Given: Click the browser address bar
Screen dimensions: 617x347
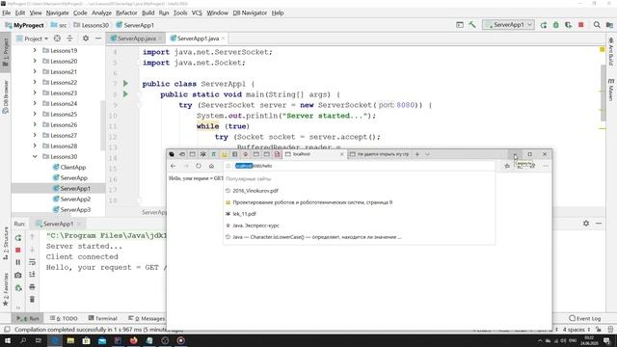Looking at the screenshot, I should pyautogui.click(x=360, y=166).
